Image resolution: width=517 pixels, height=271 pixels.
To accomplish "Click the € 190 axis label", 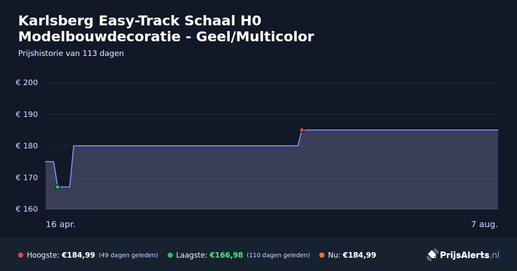I will 27,114.
